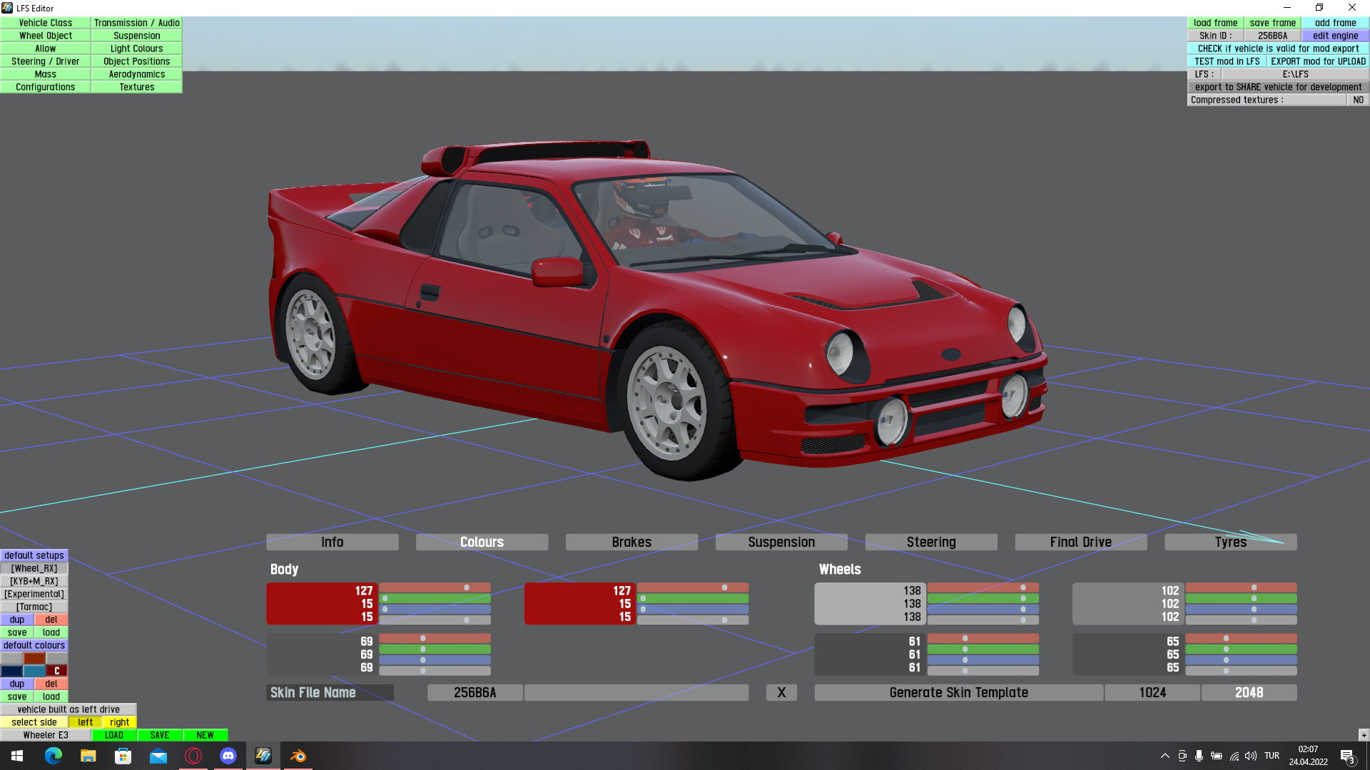The width and height of the screenshot is (1370, 770).
Task: Toggle Compressed textures NO setting
Action: (x=1358, y=100)
